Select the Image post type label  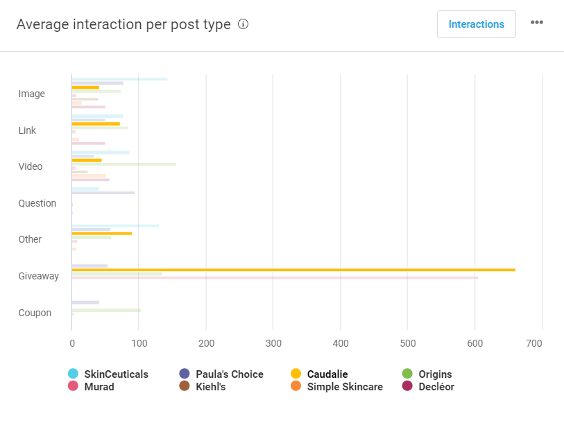(x=31, y=94)
